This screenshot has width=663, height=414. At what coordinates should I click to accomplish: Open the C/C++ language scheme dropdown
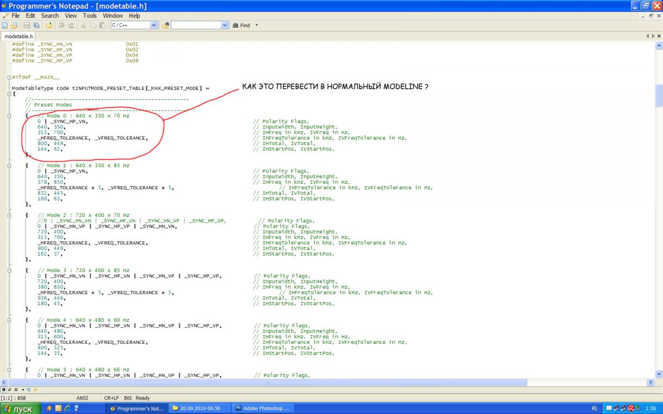(154, 25)
